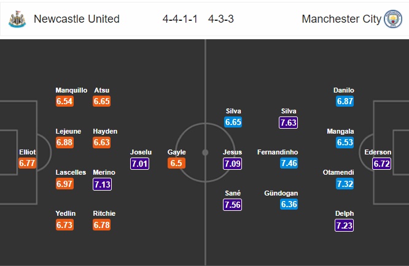Screen dimensions: 409x266
Task: Open the Newcastle United team name link
Action: [x=77, y=19]
